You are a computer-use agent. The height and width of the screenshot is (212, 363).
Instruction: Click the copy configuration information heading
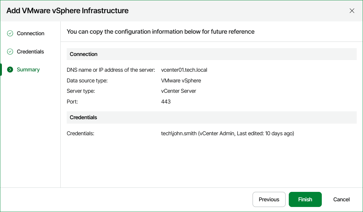coord(160,31)
